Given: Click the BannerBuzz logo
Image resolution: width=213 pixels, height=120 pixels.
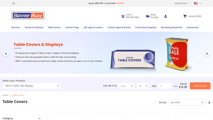Looking at the screenshot, I should (28, 15).
